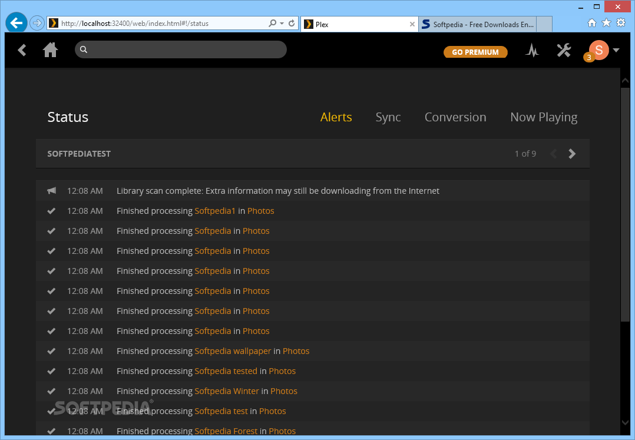Click scrollbar down arrow
The width and height of the screenshot is (635, 440).
point(625,422)
